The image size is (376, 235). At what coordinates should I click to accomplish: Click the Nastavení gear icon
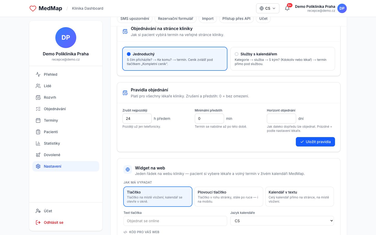coord(38,166)
